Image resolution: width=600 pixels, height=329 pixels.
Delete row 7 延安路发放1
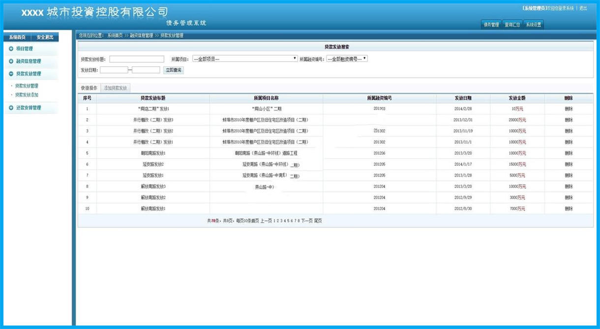pyautogui.click(x=569, y=175)
